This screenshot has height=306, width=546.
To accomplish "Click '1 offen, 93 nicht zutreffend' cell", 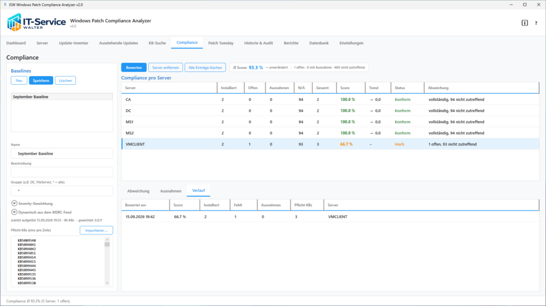I will (452, 144).
